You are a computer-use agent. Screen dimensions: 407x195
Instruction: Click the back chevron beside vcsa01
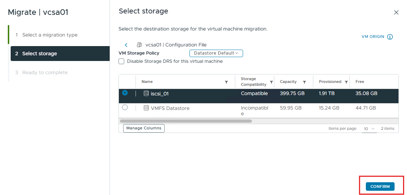click(126, 45)
